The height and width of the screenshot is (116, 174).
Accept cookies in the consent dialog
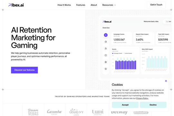tap(125, 105)
